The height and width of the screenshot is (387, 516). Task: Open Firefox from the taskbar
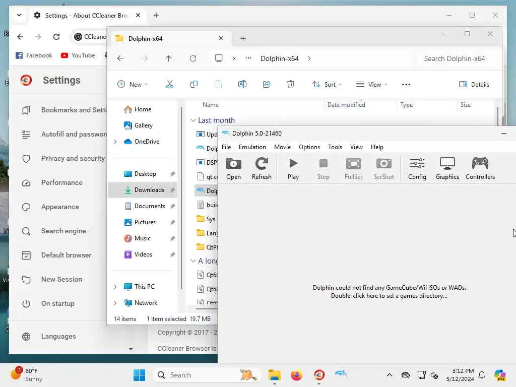click(296, 375)
